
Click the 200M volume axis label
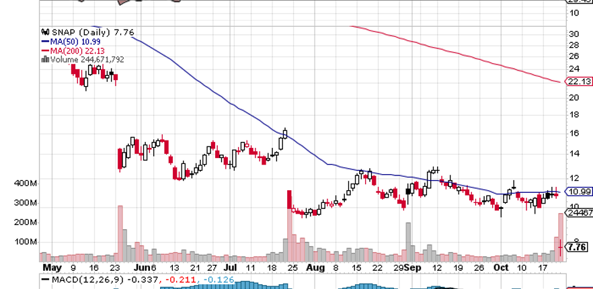pyautogui.click(x=26, y=222)
